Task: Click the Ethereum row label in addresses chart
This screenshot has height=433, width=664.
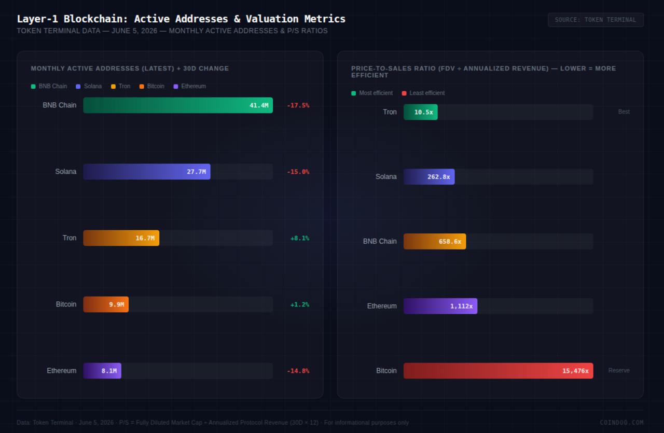Action: [x=62, y=371]
